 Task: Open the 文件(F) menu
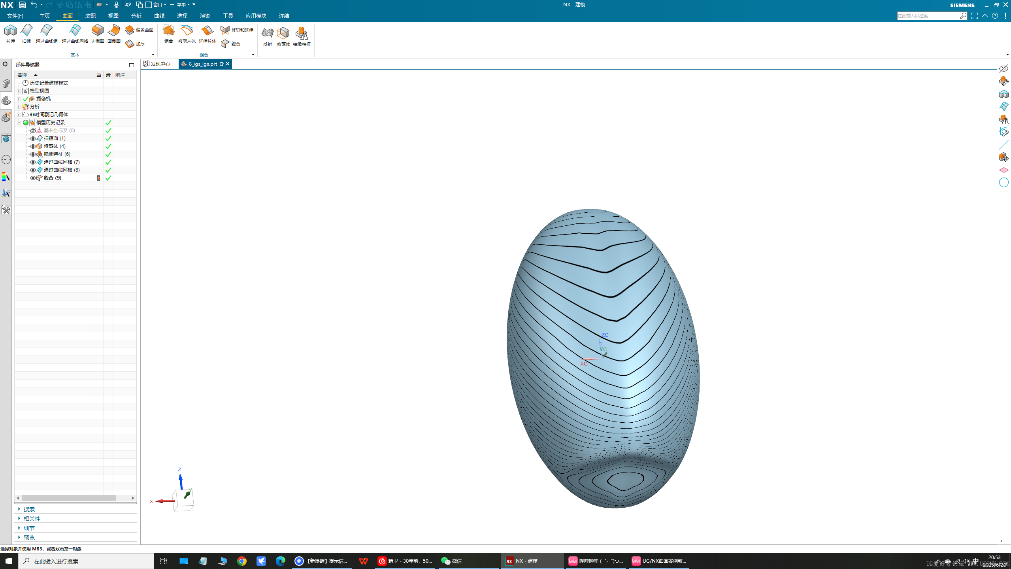(15, 16)
